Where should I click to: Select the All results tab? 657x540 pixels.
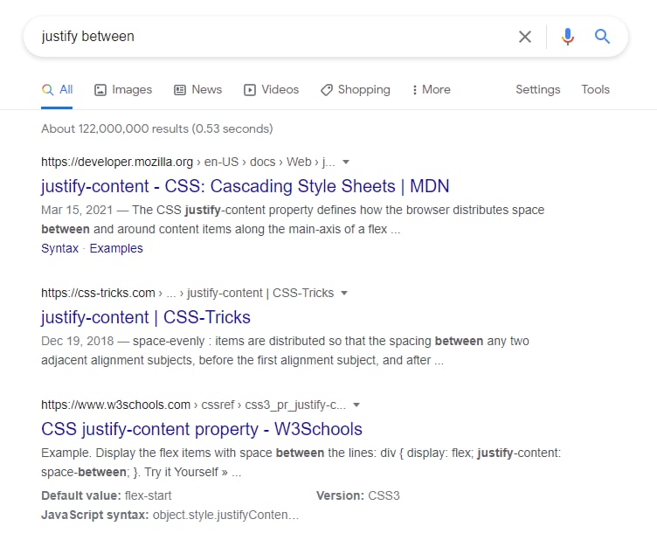coord(58,89)
